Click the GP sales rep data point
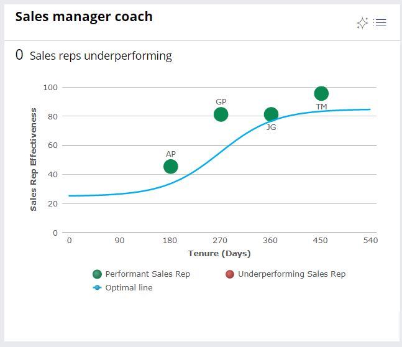This screenshot has width=402, height=347. 221,114
